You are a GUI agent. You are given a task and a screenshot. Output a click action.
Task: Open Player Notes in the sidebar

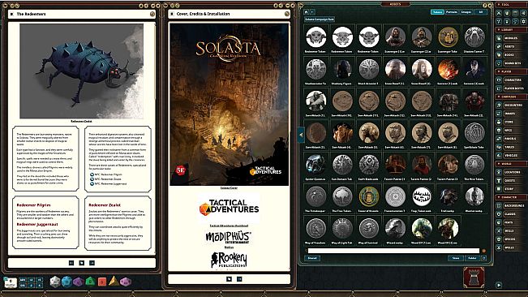pos(510,88)
